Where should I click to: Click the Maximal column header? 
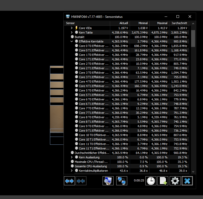159,23
